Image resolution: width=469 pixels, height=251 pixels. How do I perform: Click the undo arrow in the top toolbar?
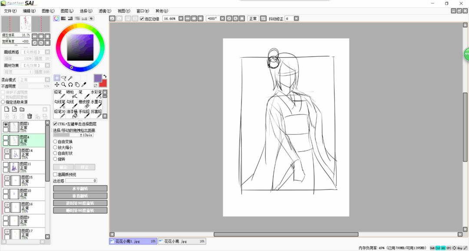point(112,19)
